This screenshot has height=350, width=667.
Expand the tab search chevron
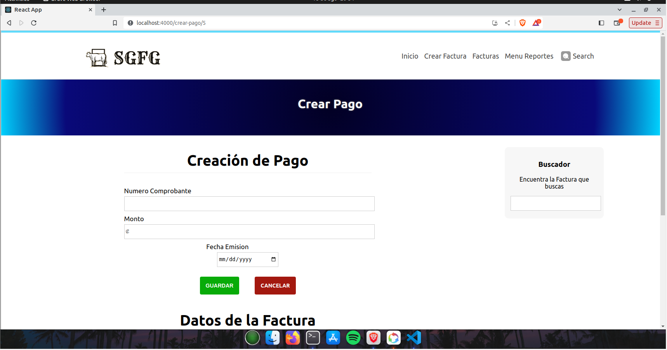[x=620, y=10]
